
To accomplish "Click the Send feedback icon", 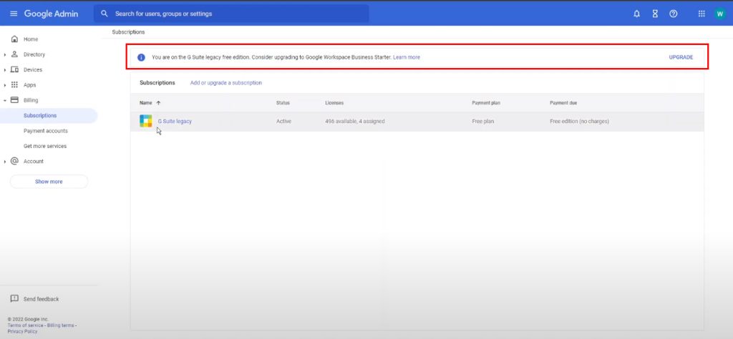I will click(x=14, y=299).
